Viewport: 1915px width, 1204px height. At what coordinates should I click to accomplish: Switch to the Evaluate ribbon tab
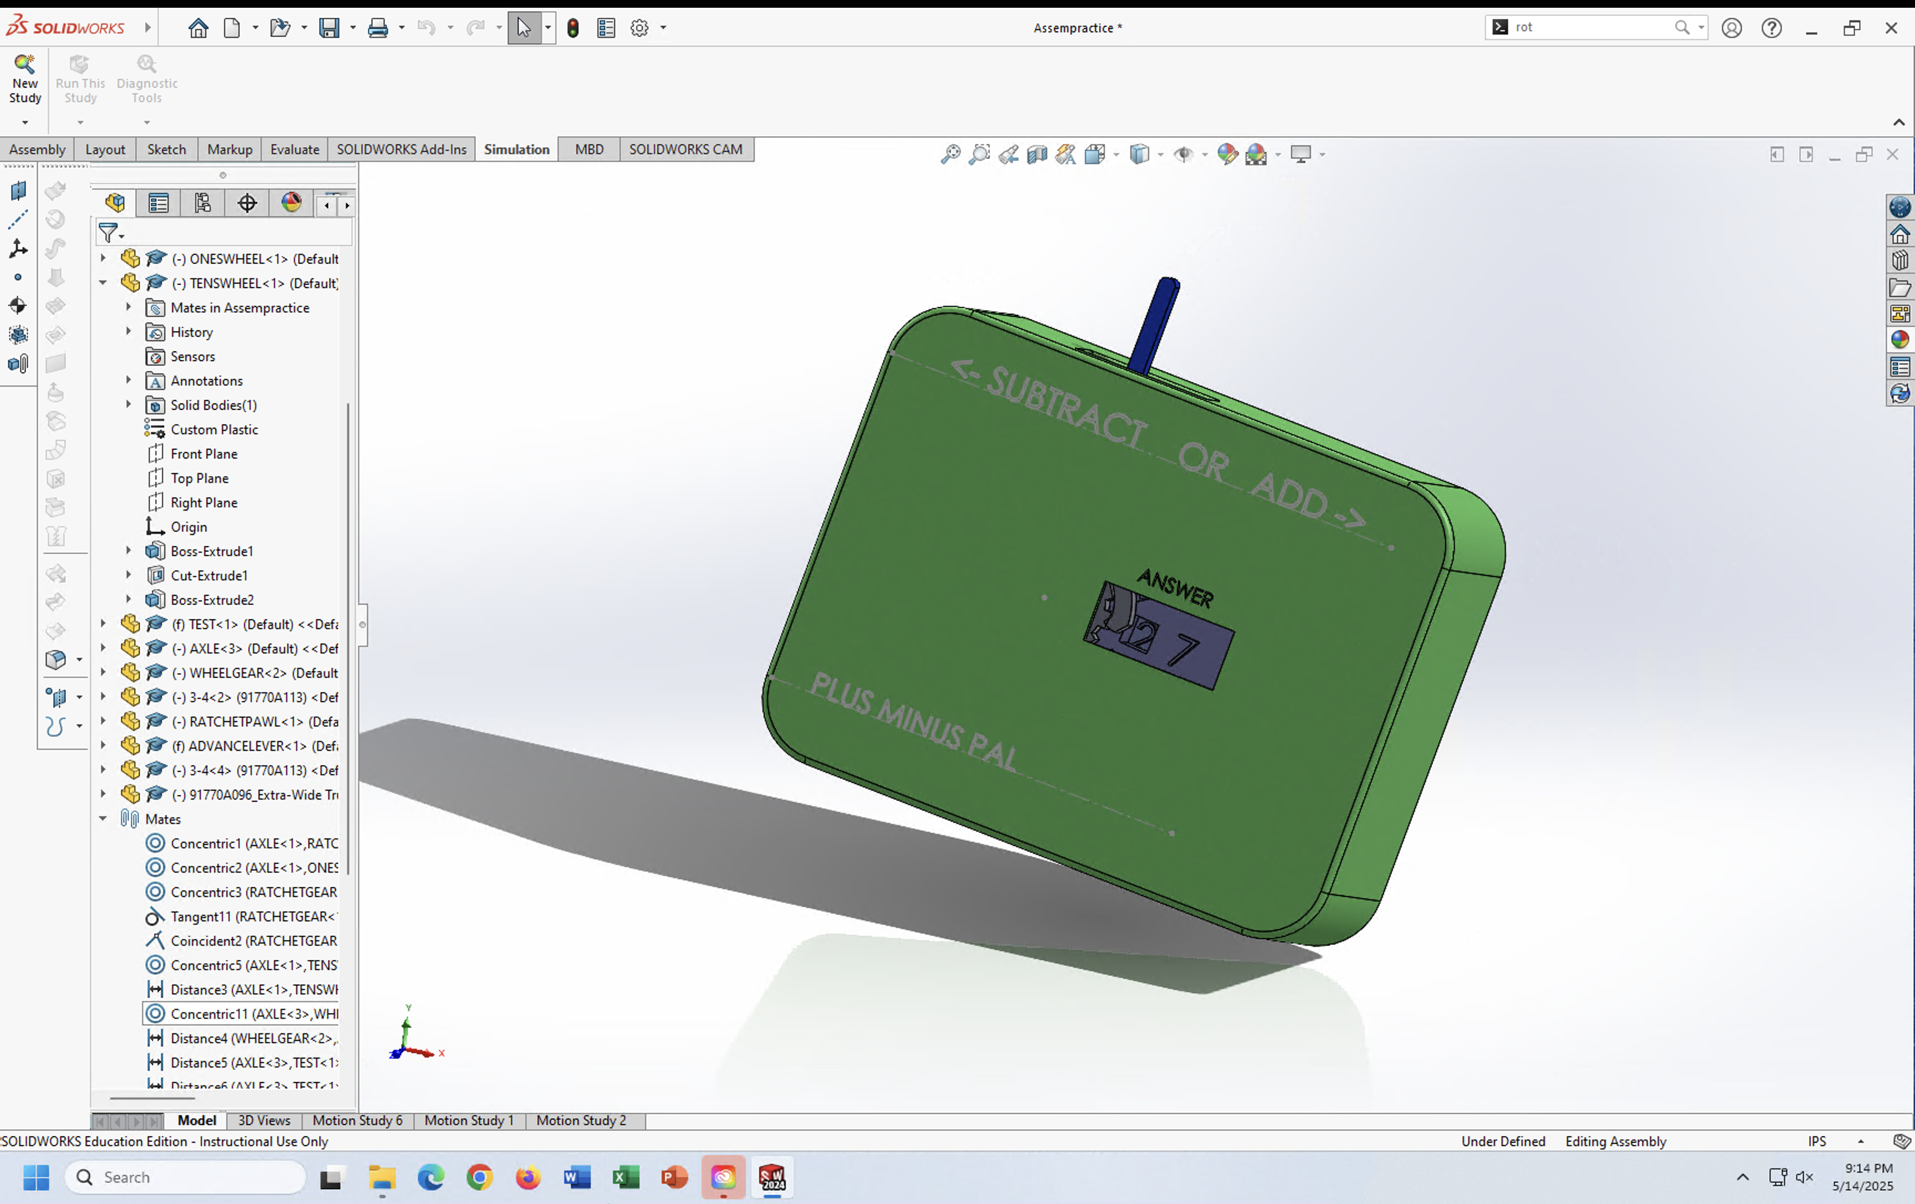pos(294,150)
